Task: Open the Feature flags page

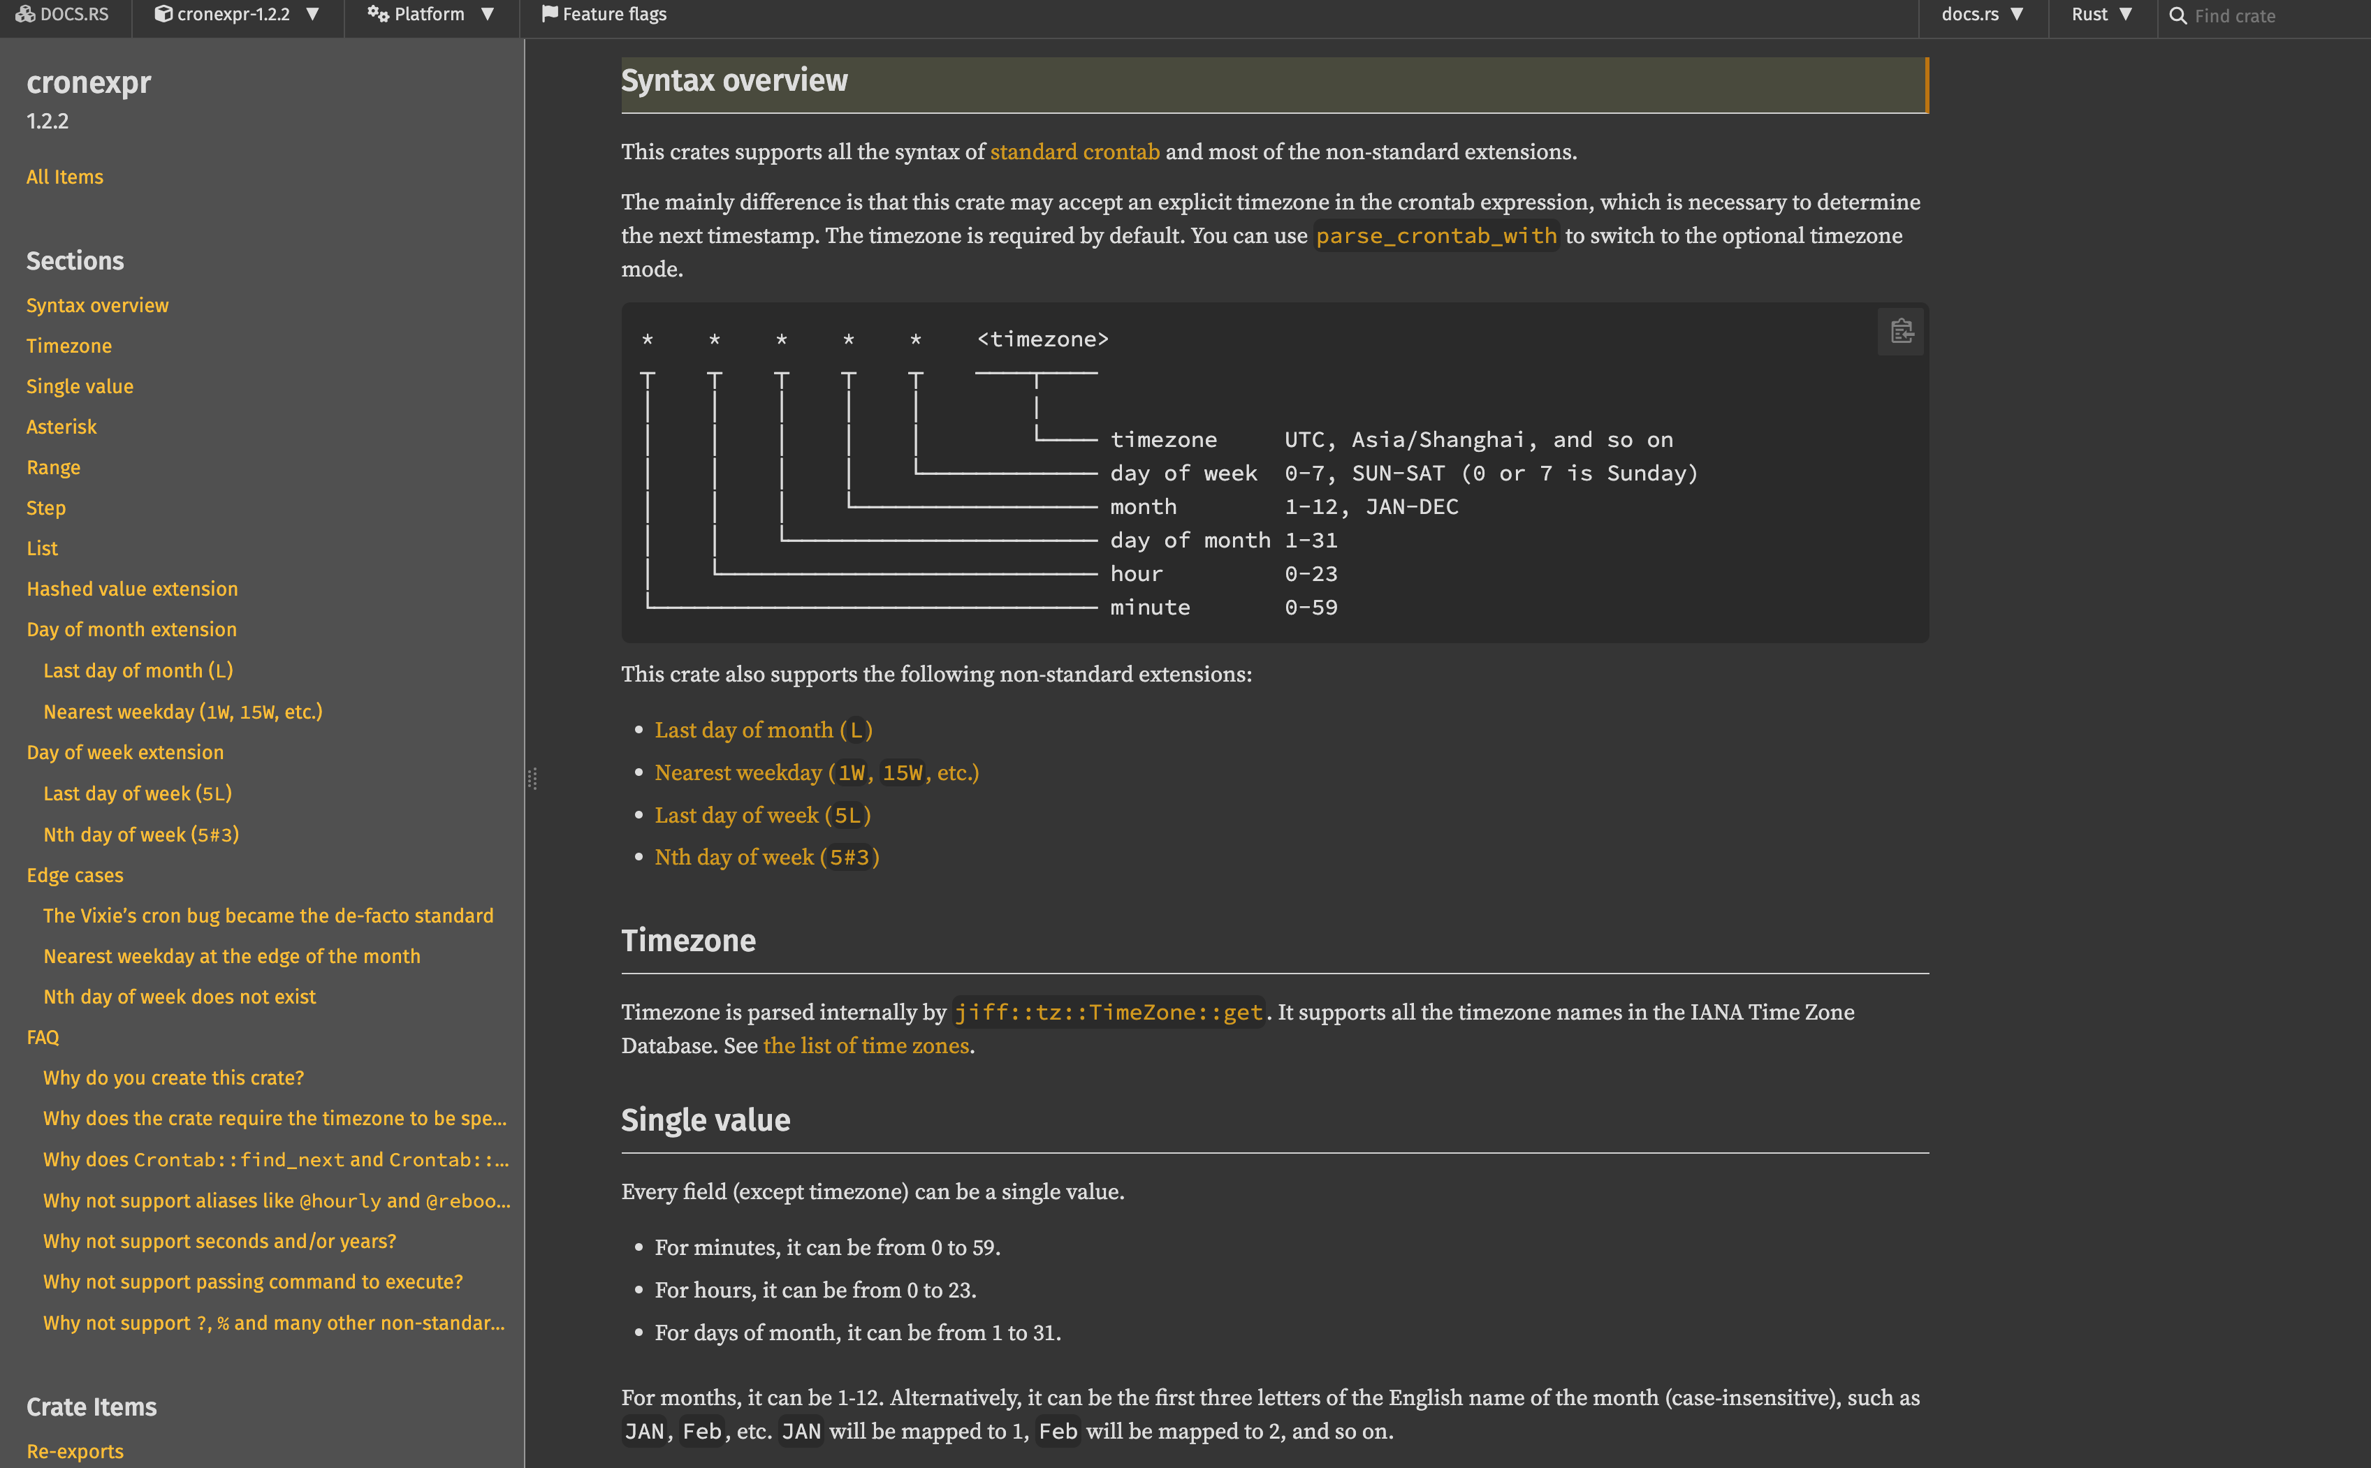Action: (613, 13)
